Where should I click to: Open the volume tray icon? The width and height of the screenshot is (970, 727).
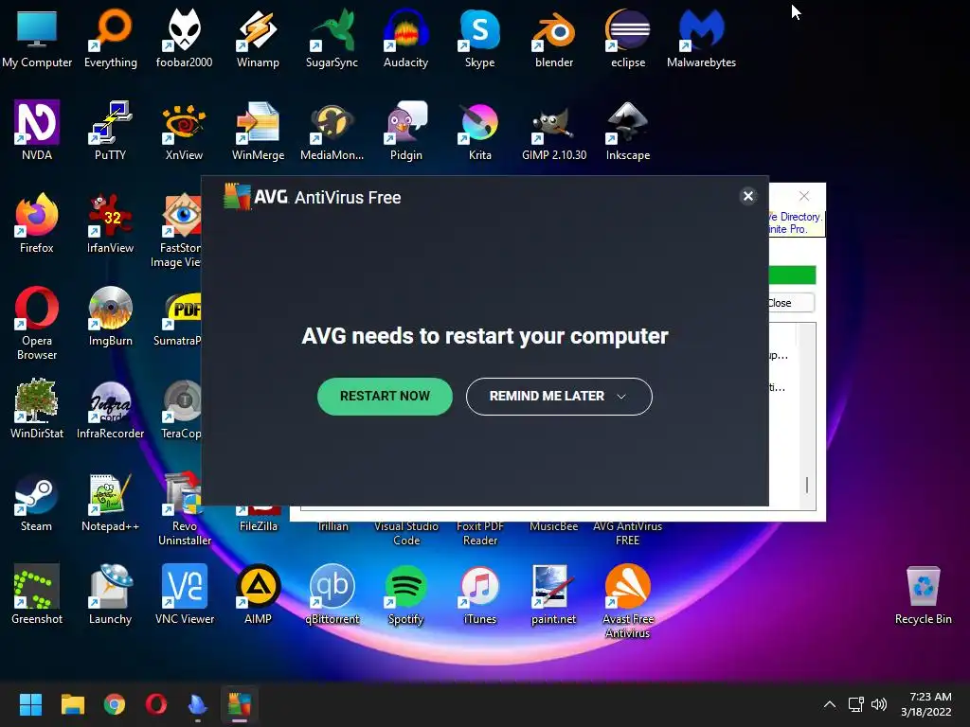click(x=879, y=704)
